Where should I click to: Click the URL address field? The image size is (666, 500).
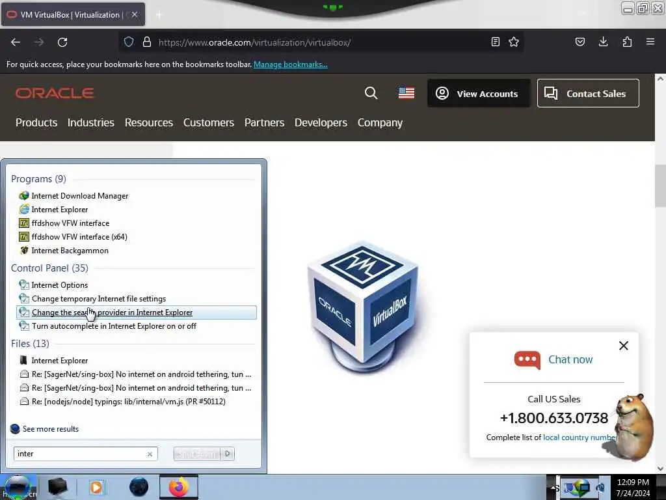point(323,42)
